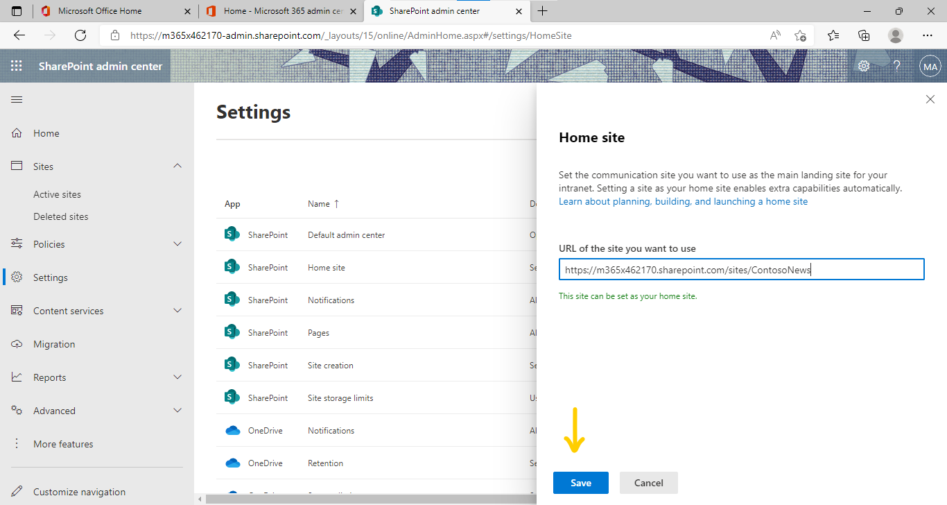Open the learn about home site link
The image size is (947, 505).
click(x=684, y=201)
